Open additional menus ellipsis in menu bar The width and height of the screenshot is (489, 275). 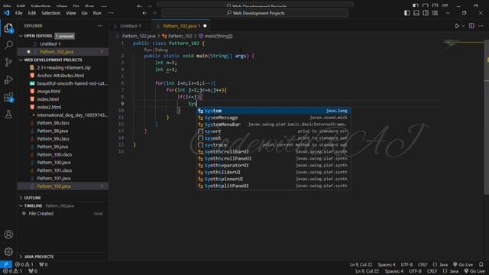111,13
